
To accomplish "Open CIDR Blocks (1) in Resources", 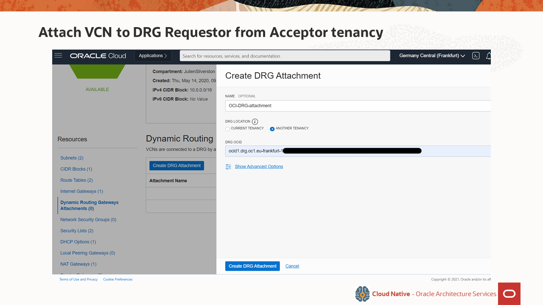I will pyautogui.click(x=76, y=169).
